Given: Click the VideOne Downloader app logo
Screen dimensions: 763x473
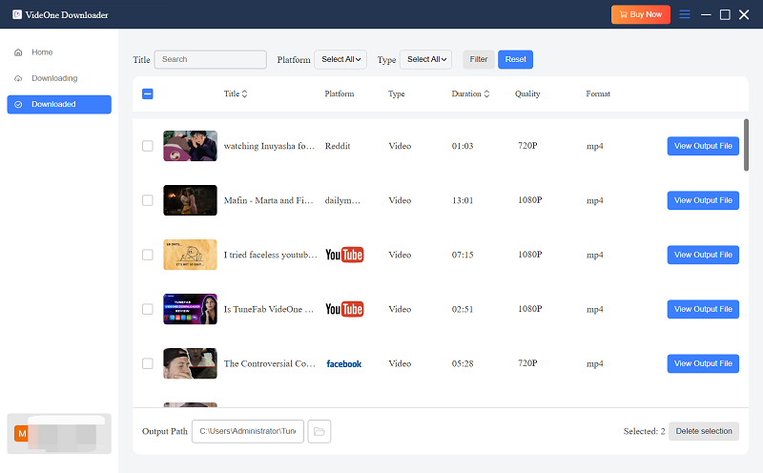Looking at the screenshot, I should pos(17,14).
